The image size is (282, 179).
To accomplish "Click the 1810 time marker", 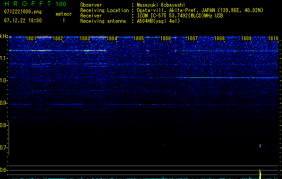I will (273, 38).
